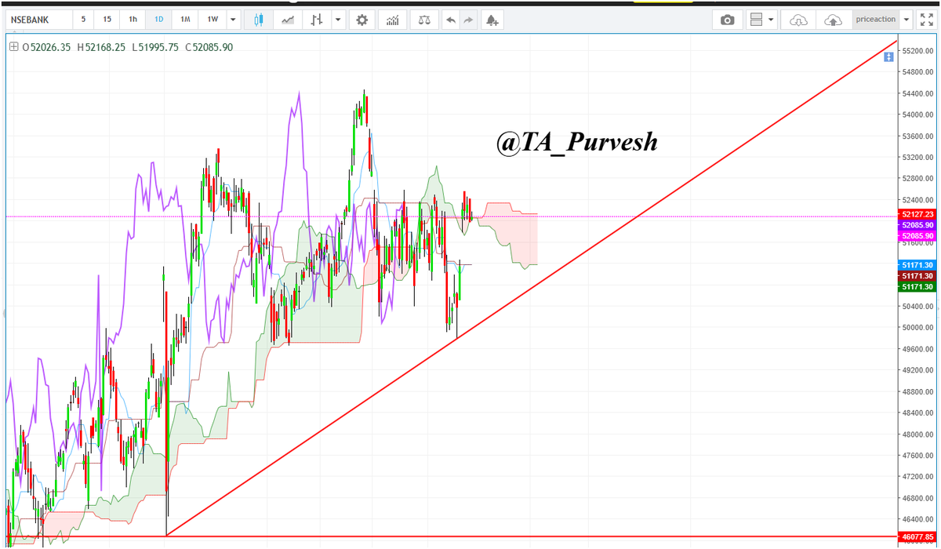Click the green 51171.30 price label

pos(917,287)
